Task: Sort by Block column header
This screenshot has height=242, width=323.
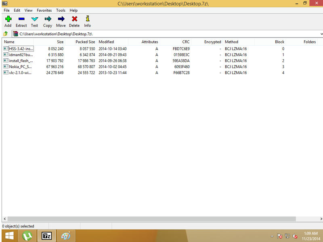Action: click(x=270, y=42)
